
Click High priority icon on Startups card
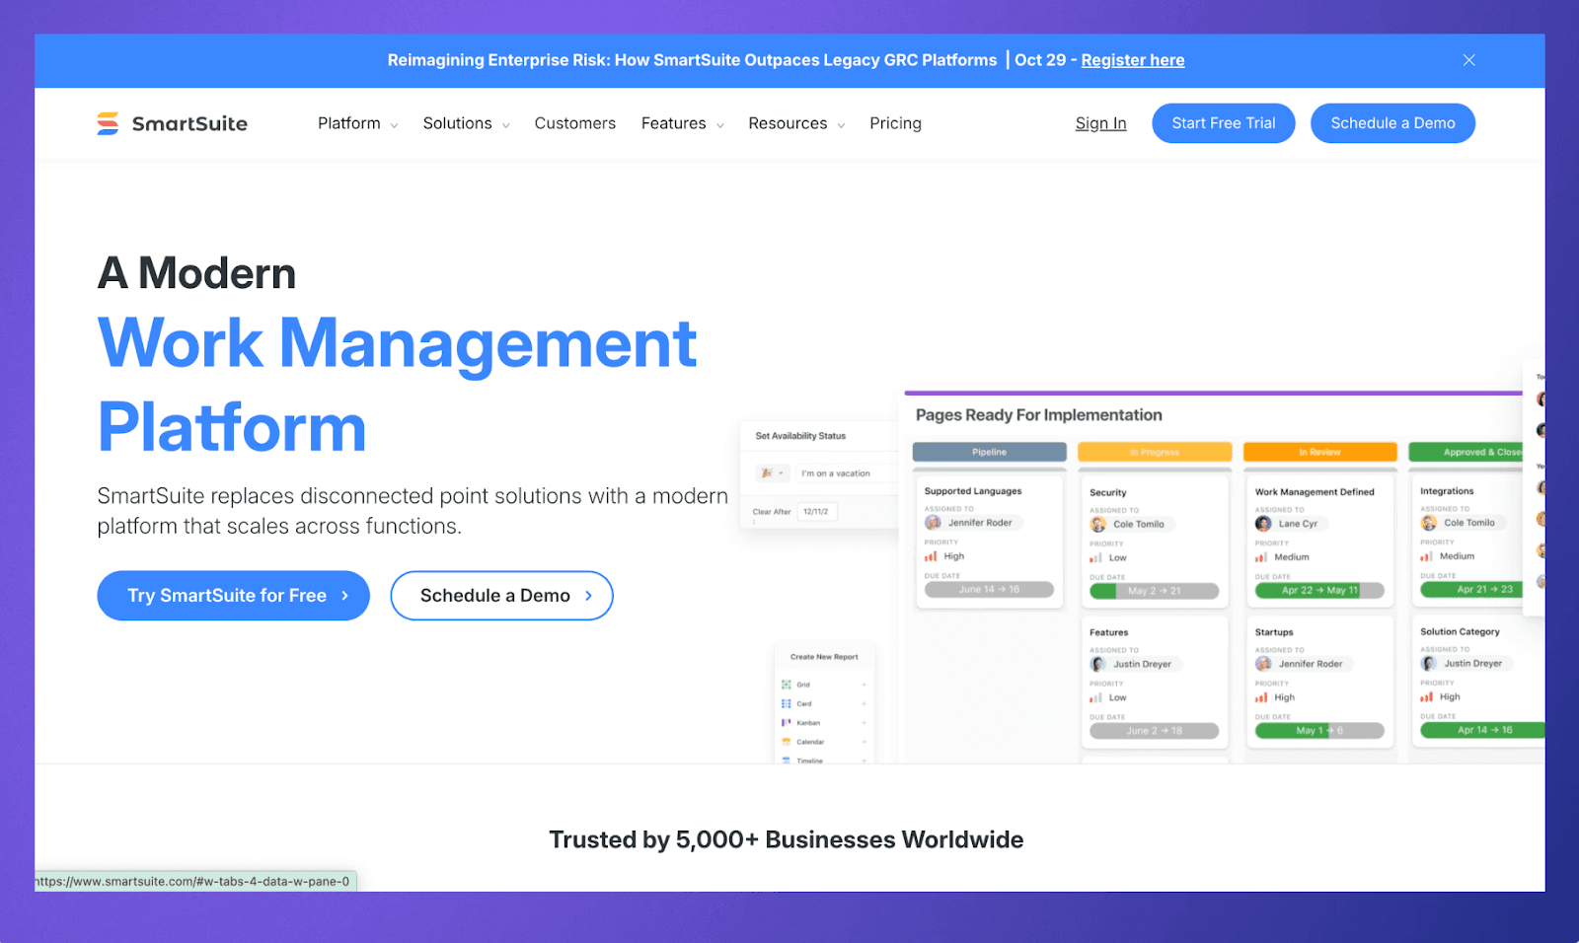[1261, 697]
